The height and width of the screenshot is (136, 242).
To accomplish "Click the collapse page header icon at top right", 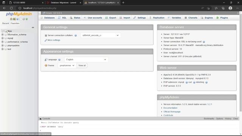I will (238, 13).
